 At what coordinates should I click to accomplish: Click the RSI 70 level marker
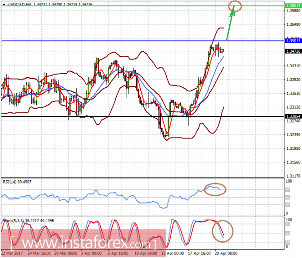287,190
